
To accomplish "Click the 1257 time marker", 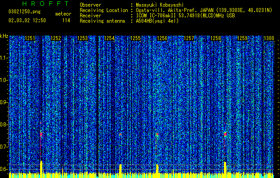I will 189,38.
